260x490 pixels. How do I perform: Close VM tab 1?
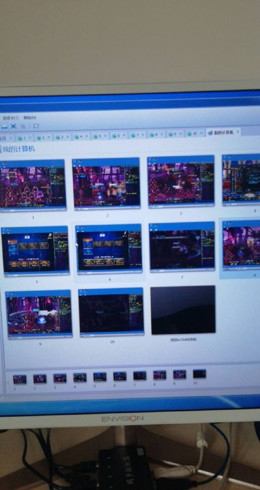tap(30, 138)
